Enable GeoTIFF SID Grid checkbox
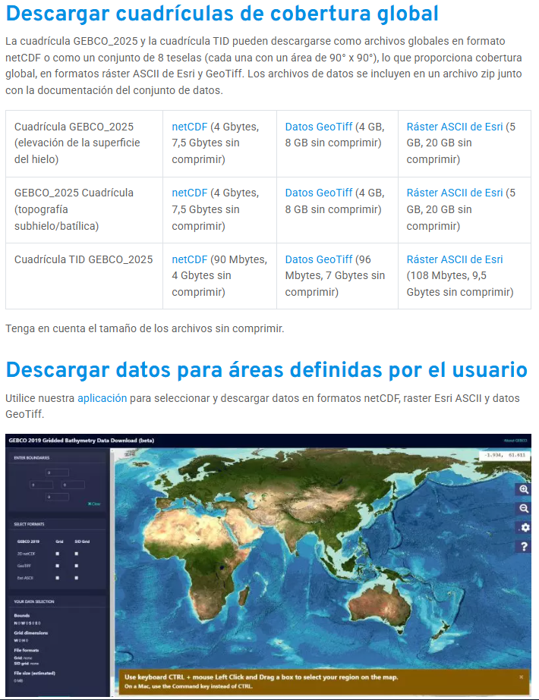The width and height of the screenshot is (539, 700). (76, 566)
